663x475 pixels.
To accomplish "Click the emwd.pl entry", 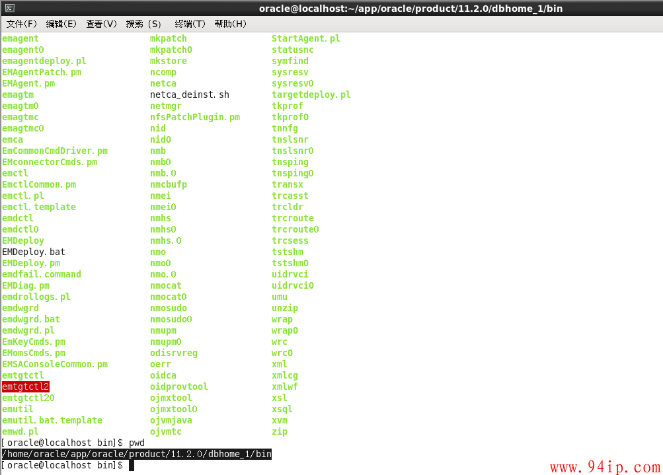I will pos(20,431).
